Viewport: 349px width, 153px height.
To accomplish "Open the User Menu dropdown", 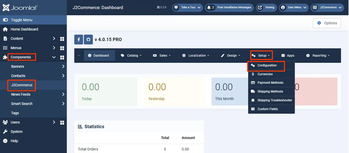I will point(294,7).
